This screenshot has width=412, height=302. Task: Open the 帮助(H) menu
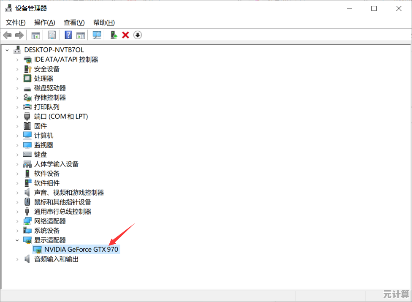click(x=104, y=22)
